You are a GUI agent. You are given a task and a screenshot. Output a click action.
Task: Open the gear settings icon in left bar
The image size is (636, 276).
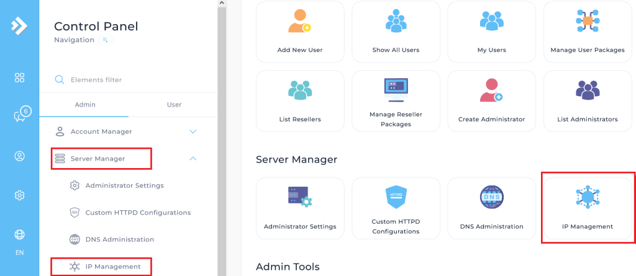[19, 195]
